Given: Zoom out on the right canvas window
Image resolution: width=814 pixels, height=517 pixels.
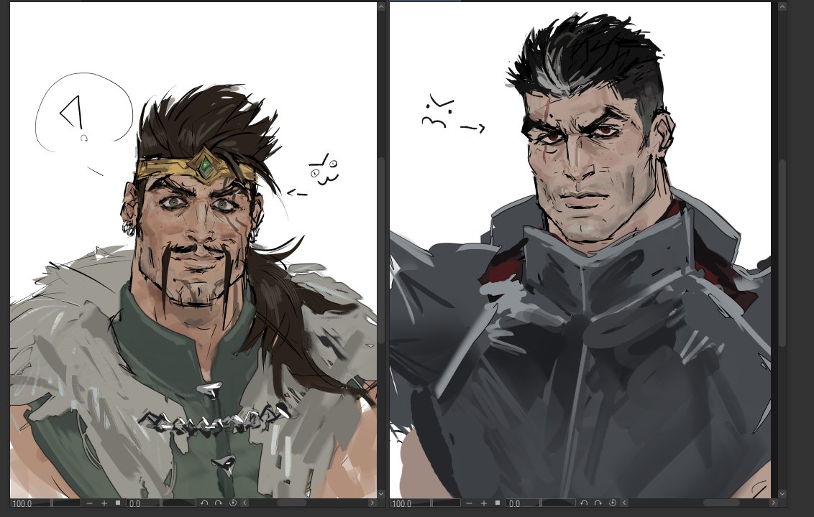Looking at the screenshot, I should point(470,503).
